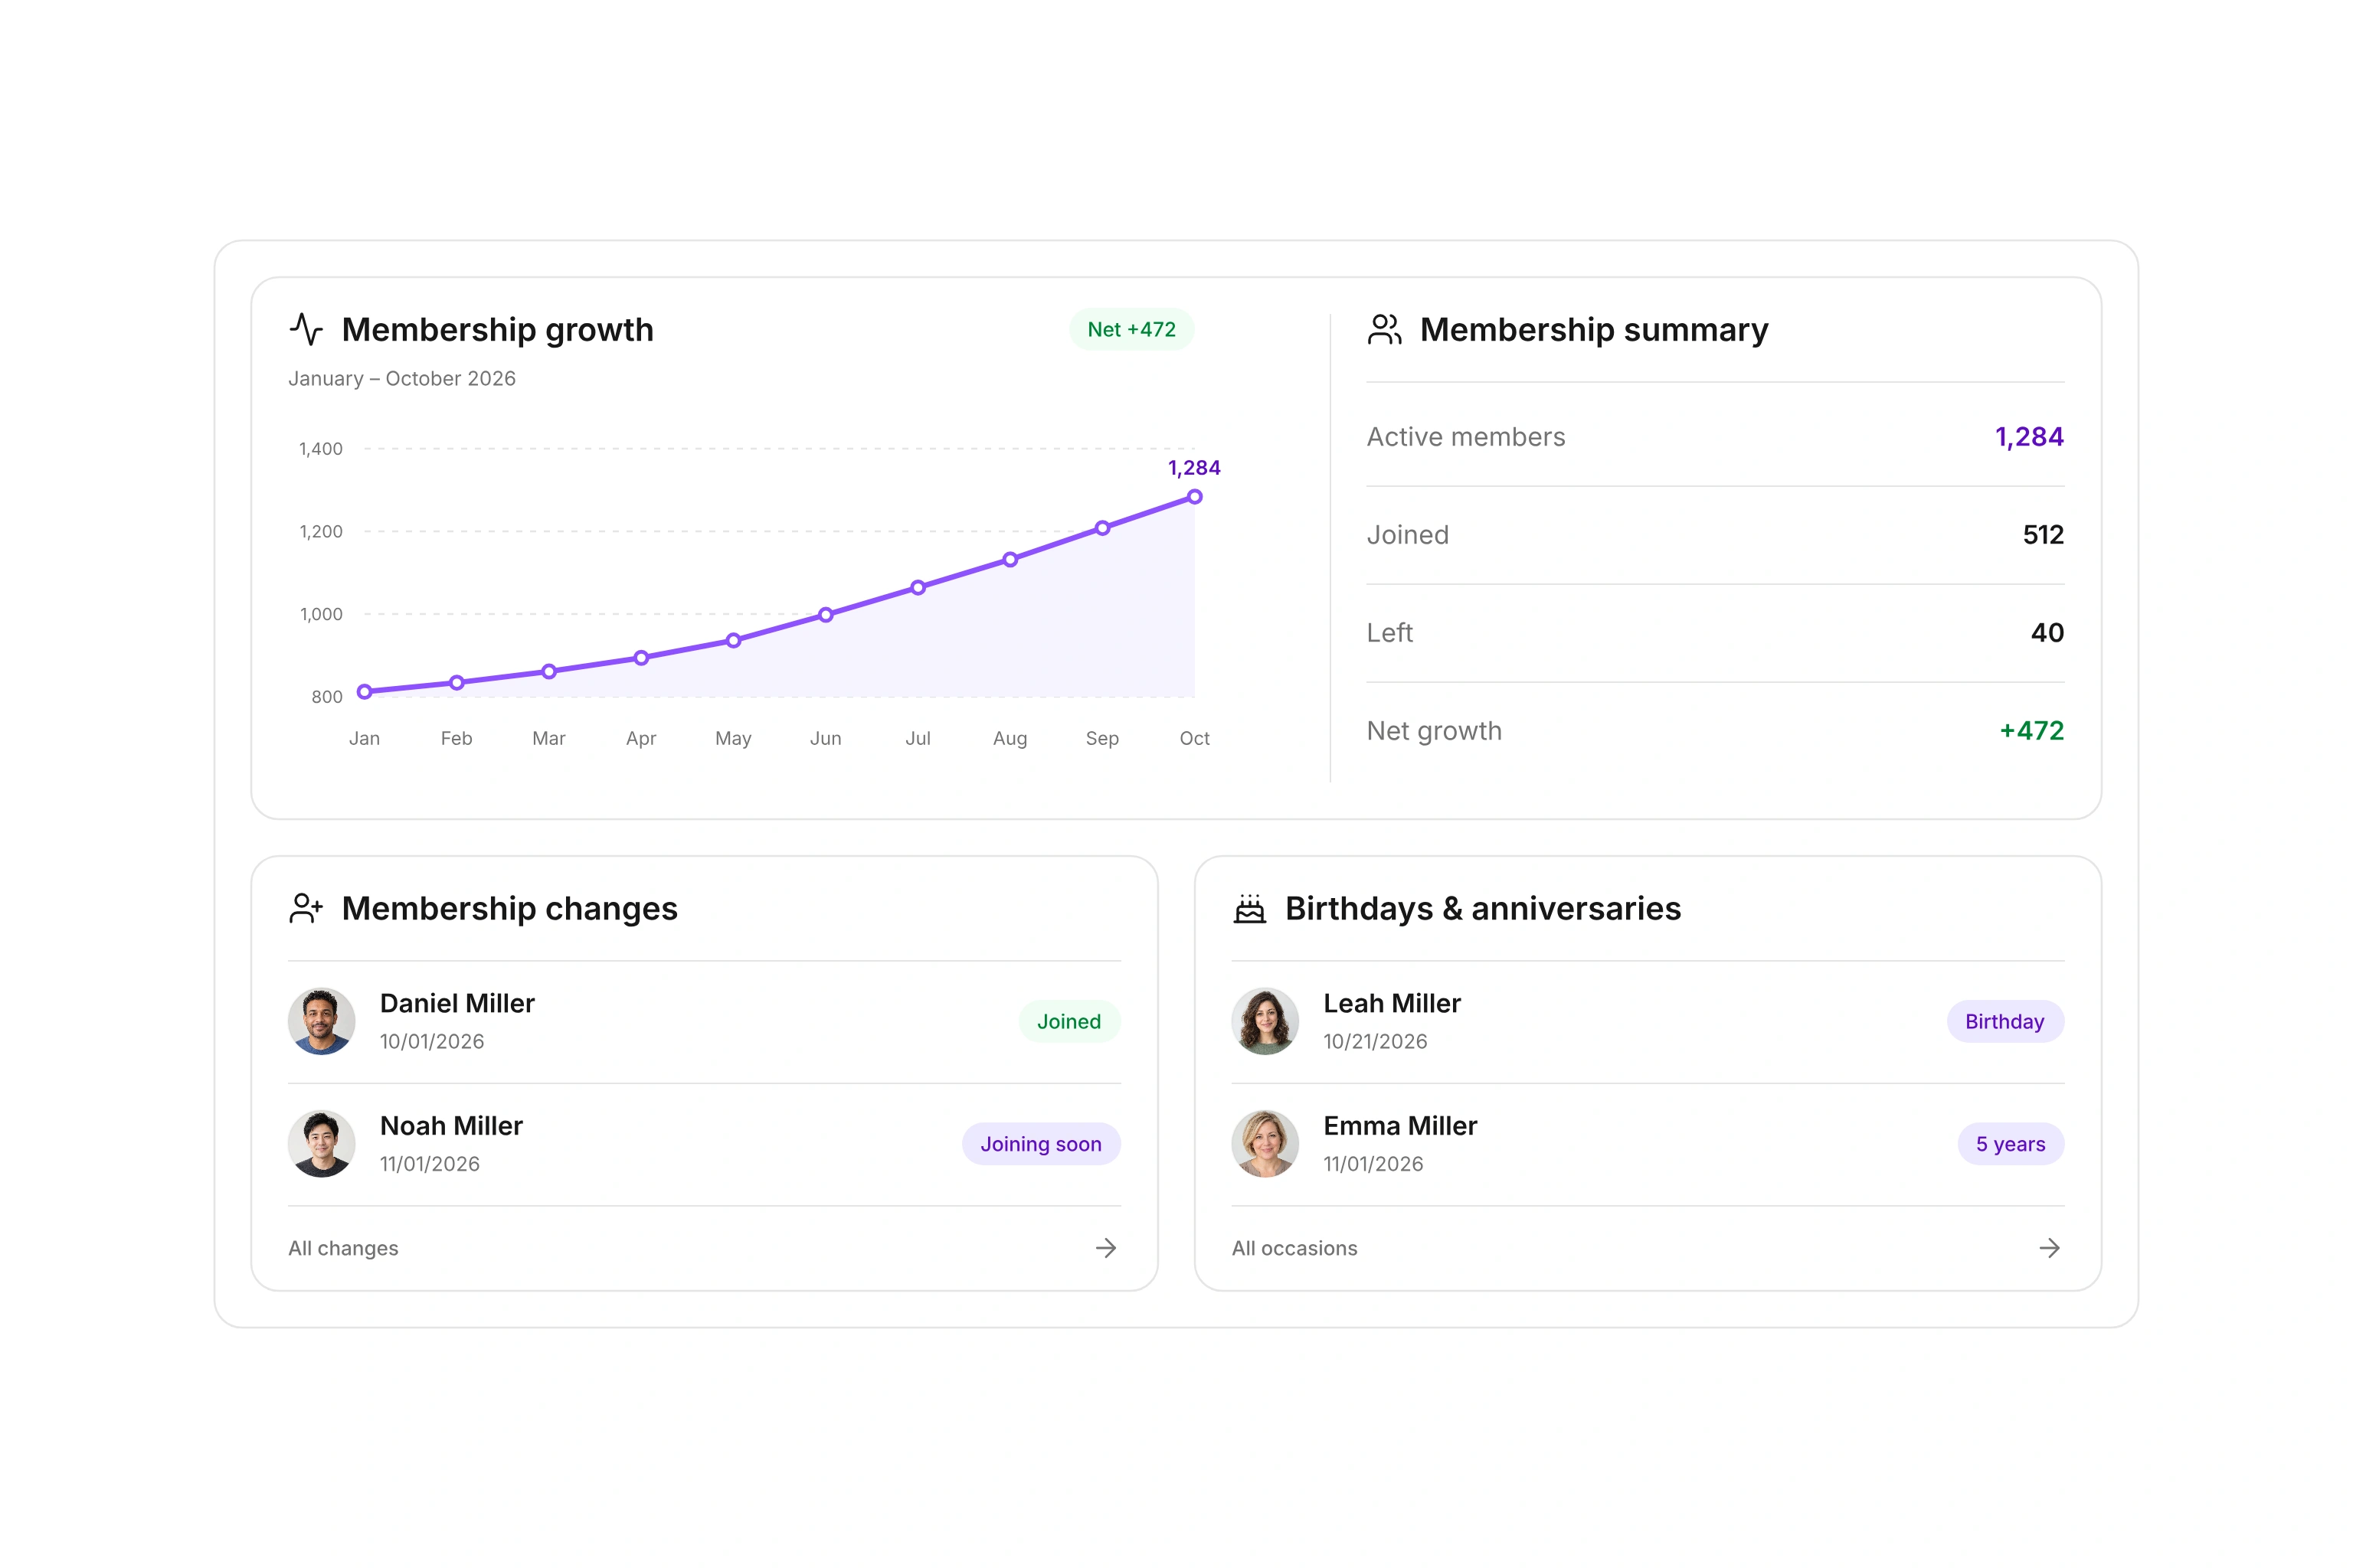Select the May data point on chart

pyautogui.click(x=733, y=640)
